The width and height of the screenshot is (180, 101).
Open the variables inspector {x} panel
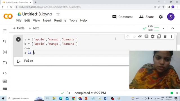pyautogui.click(x=5, y=52)
